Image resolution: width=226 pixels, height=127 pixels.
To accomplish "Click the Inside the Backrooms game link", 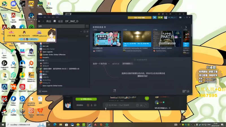I will coord(133,51).
